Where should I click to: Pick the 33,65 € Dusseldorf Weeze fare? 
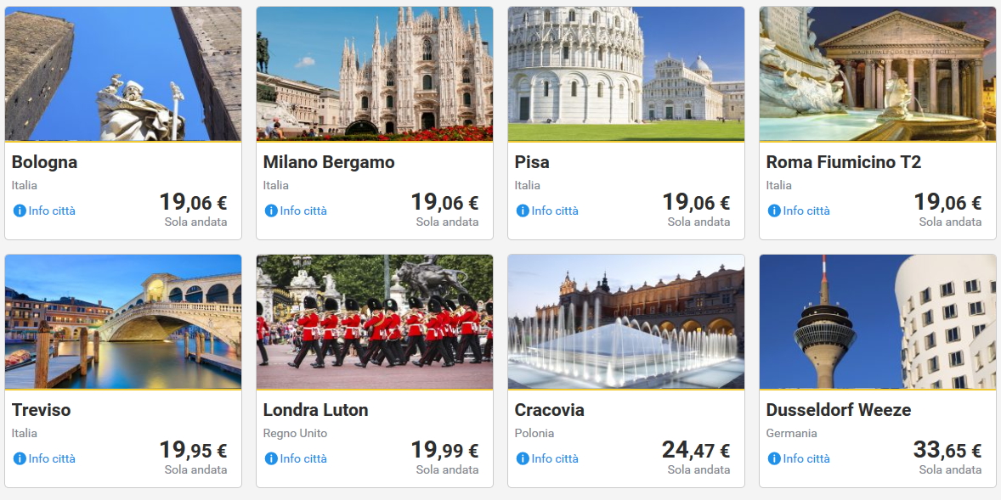pos(947,451)
